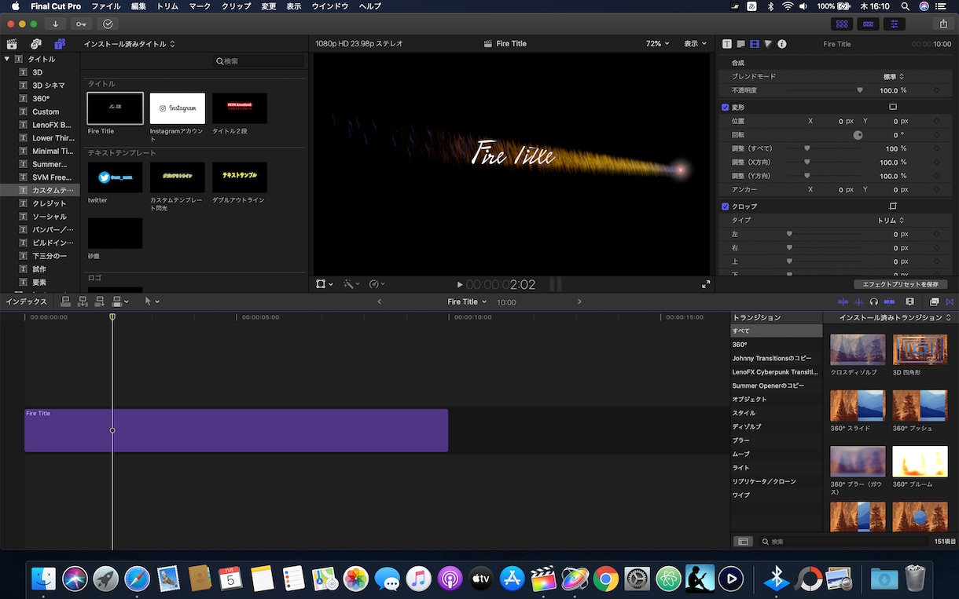
Task: Switch to the Generator inspector triangle icon
Action: [768, 44]
